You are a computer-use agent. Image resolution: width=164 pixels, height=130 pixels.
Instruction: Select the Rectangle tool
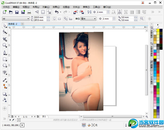point(4,59)
